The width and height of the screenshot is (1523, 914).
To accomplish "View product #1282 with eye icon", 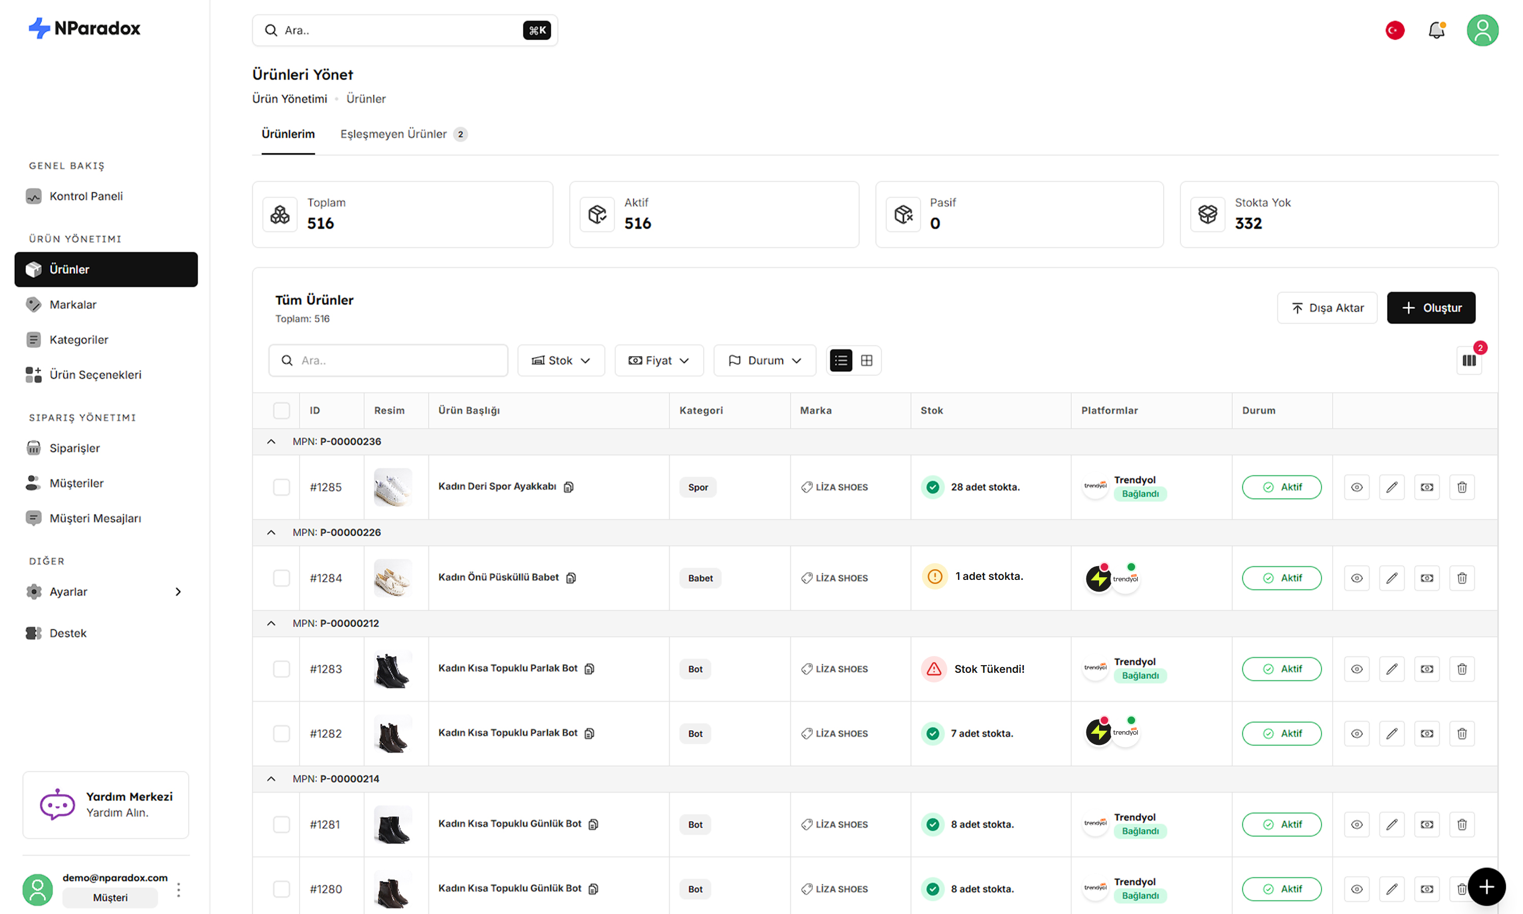I will click(x=1356, y=734).
